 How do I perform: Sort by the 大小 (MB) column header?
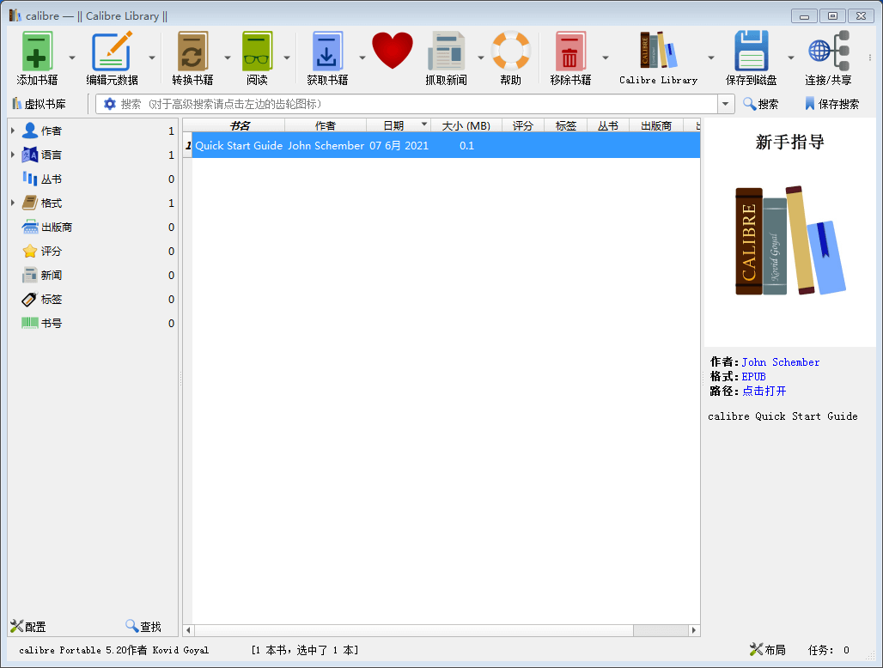(x=466, y=125)
